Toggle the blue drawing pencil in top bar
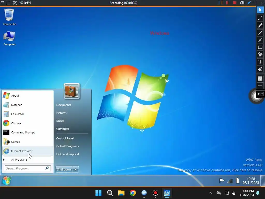This screenshot has width=265, height=199. pos(249,3)
